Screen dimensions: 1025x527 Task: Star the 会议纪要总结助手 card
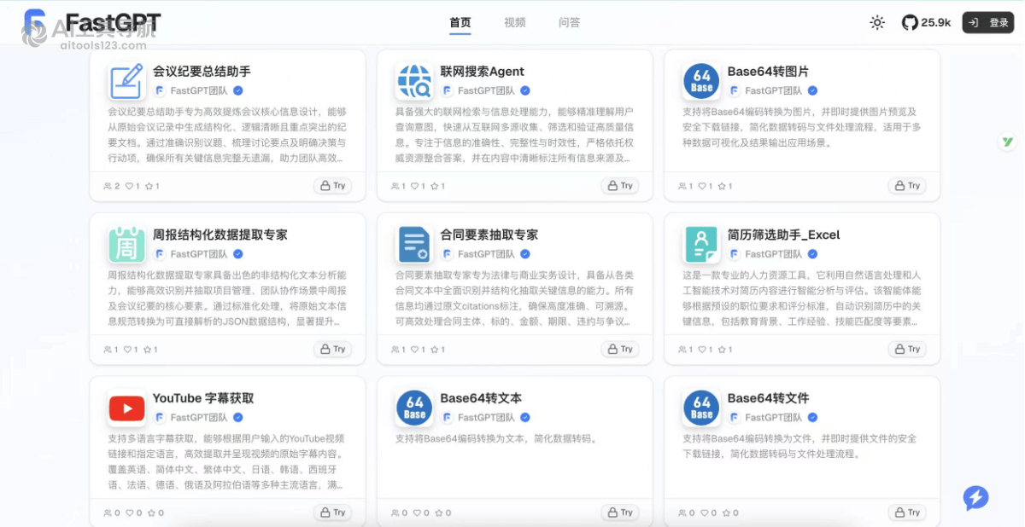(x=149, y=186)
